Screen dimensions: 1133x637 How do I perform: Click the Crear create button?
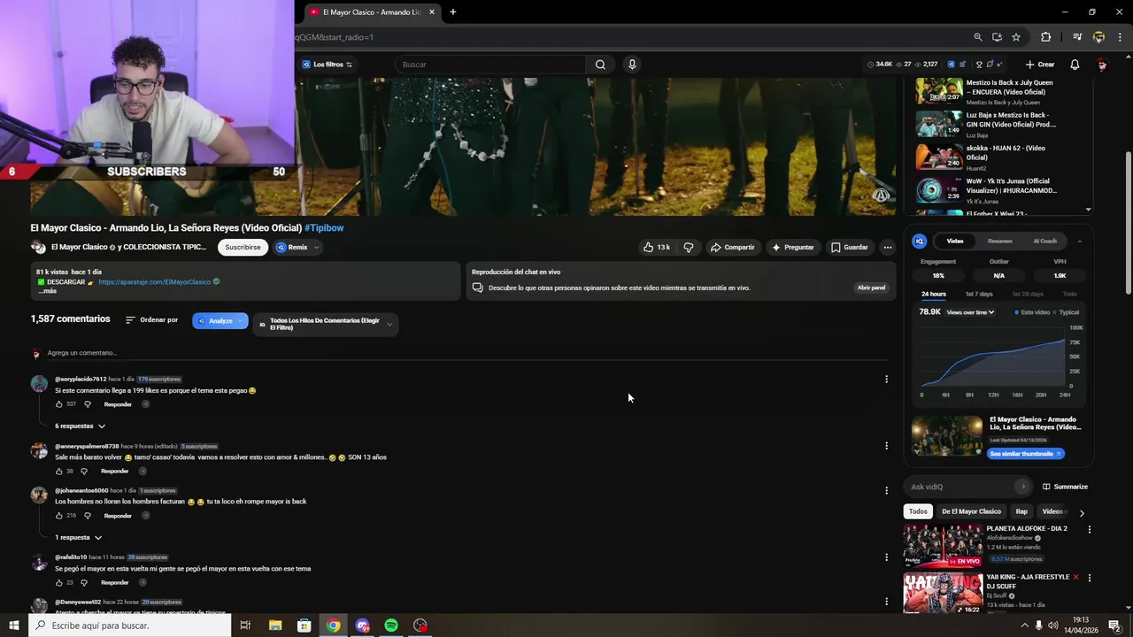[x=1040, y=65]
